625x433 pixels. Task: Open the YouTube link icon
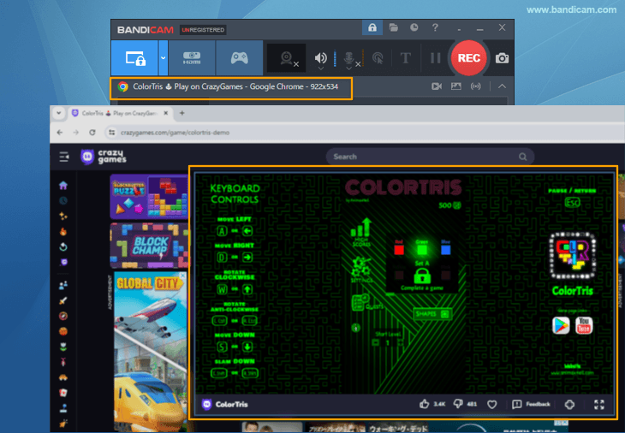click(x=584, y=325)
